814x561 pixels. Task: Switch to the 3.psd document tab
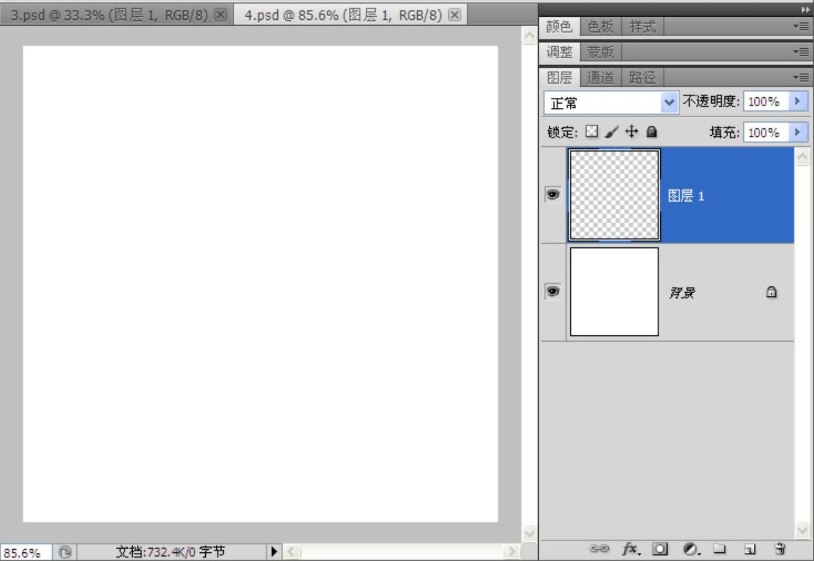tap(108, 15)
